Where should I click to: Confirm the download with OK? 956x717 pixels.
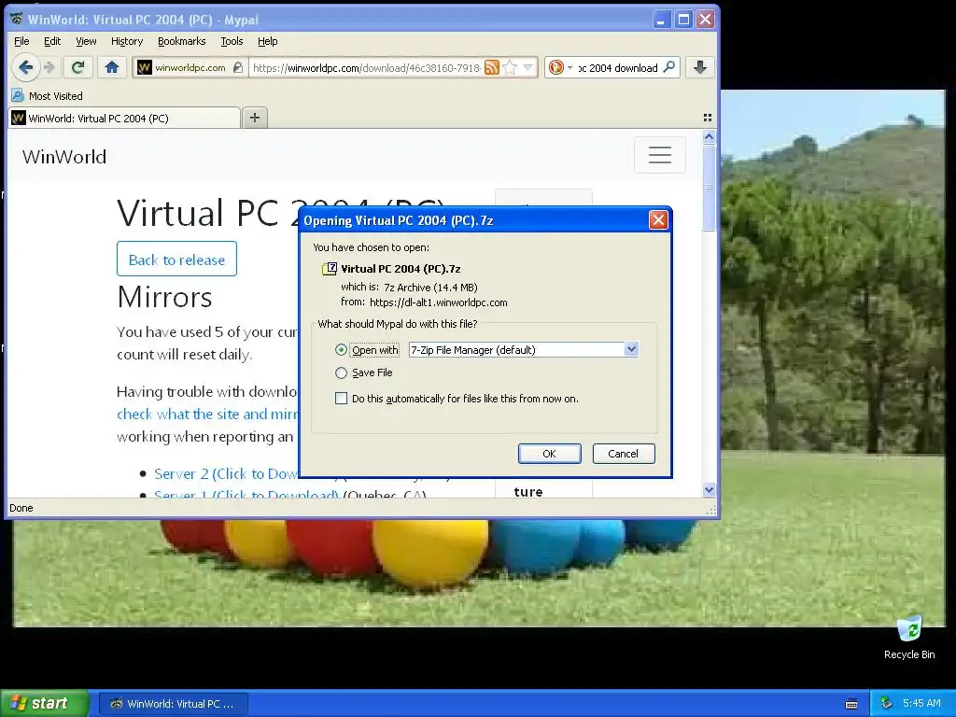[549, 454]
